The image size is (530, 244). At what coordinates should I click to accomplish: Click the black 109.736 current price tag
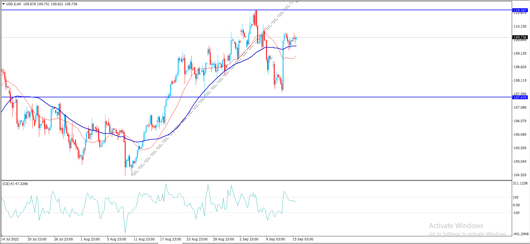(x=520, y=37)
